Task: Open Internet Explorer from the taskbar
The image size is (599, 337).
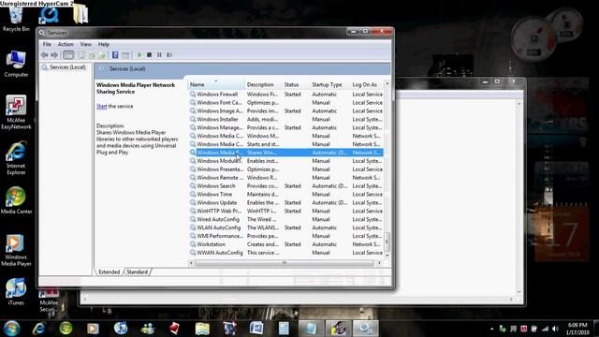Action: point(39,329)
